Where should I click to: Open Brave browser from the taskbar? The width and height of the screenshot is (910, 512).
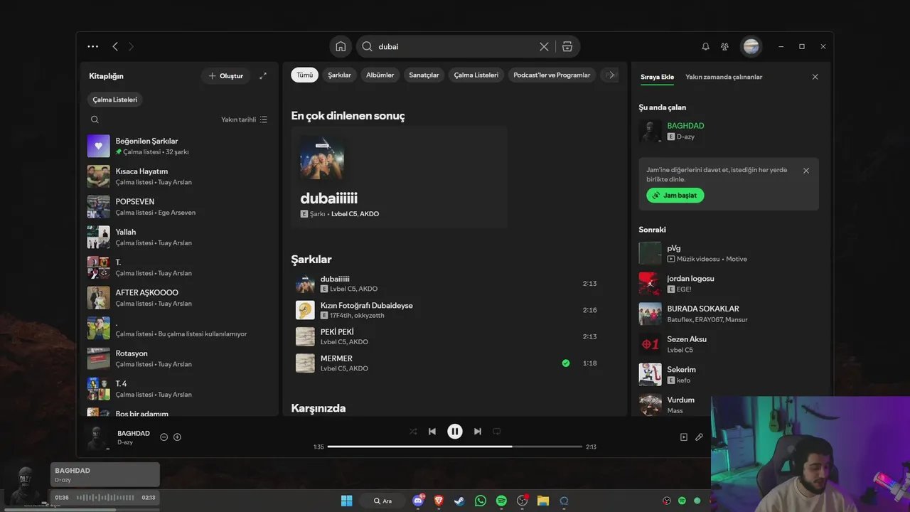[439, 501]
